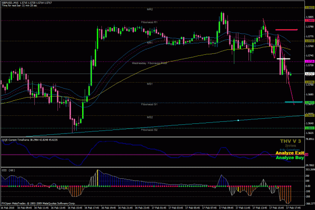Click the -100 level on CCI axis
The width and height of the screenshot is (315, 210).
point(308,191)
